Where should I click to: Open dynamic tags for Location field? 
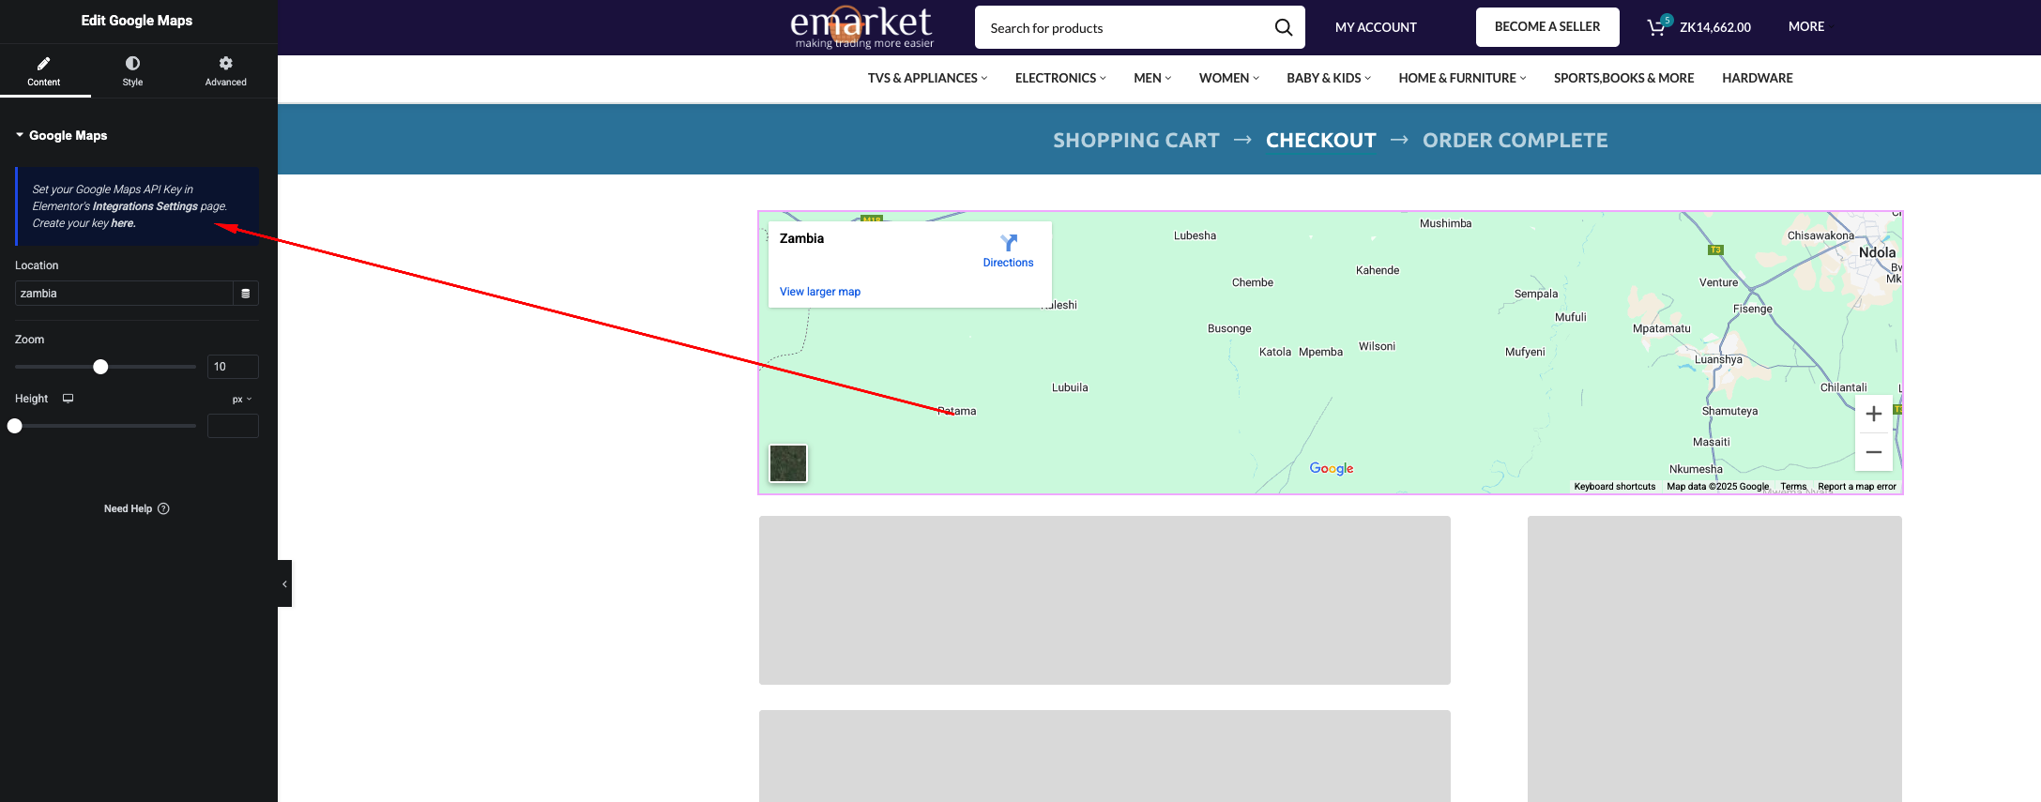point(246,294)
